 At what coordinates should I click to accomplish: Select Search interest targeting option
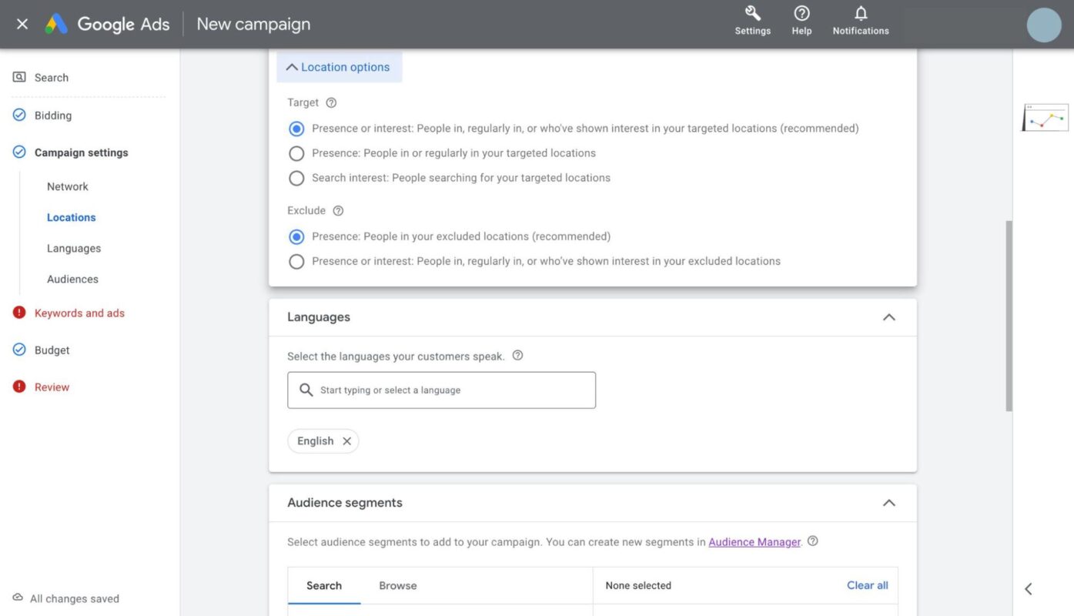(x=296, y=178)
